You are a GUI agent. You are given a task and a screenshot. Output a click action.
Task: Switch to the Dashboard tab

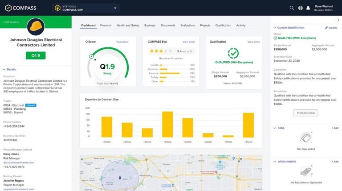[88, 25]
